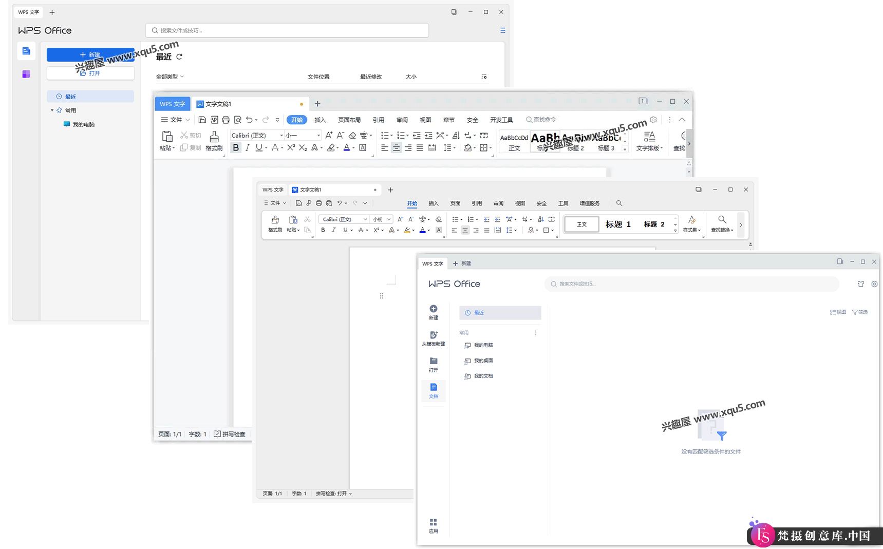Open 全部类型 filter dropdown in top-left window
This screenshot has height=549, width=883.
pyautogui.click(x=170, y=77)
